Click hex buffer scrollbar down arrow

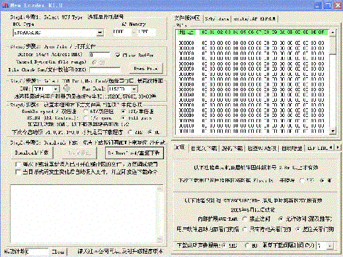[332, 131]
